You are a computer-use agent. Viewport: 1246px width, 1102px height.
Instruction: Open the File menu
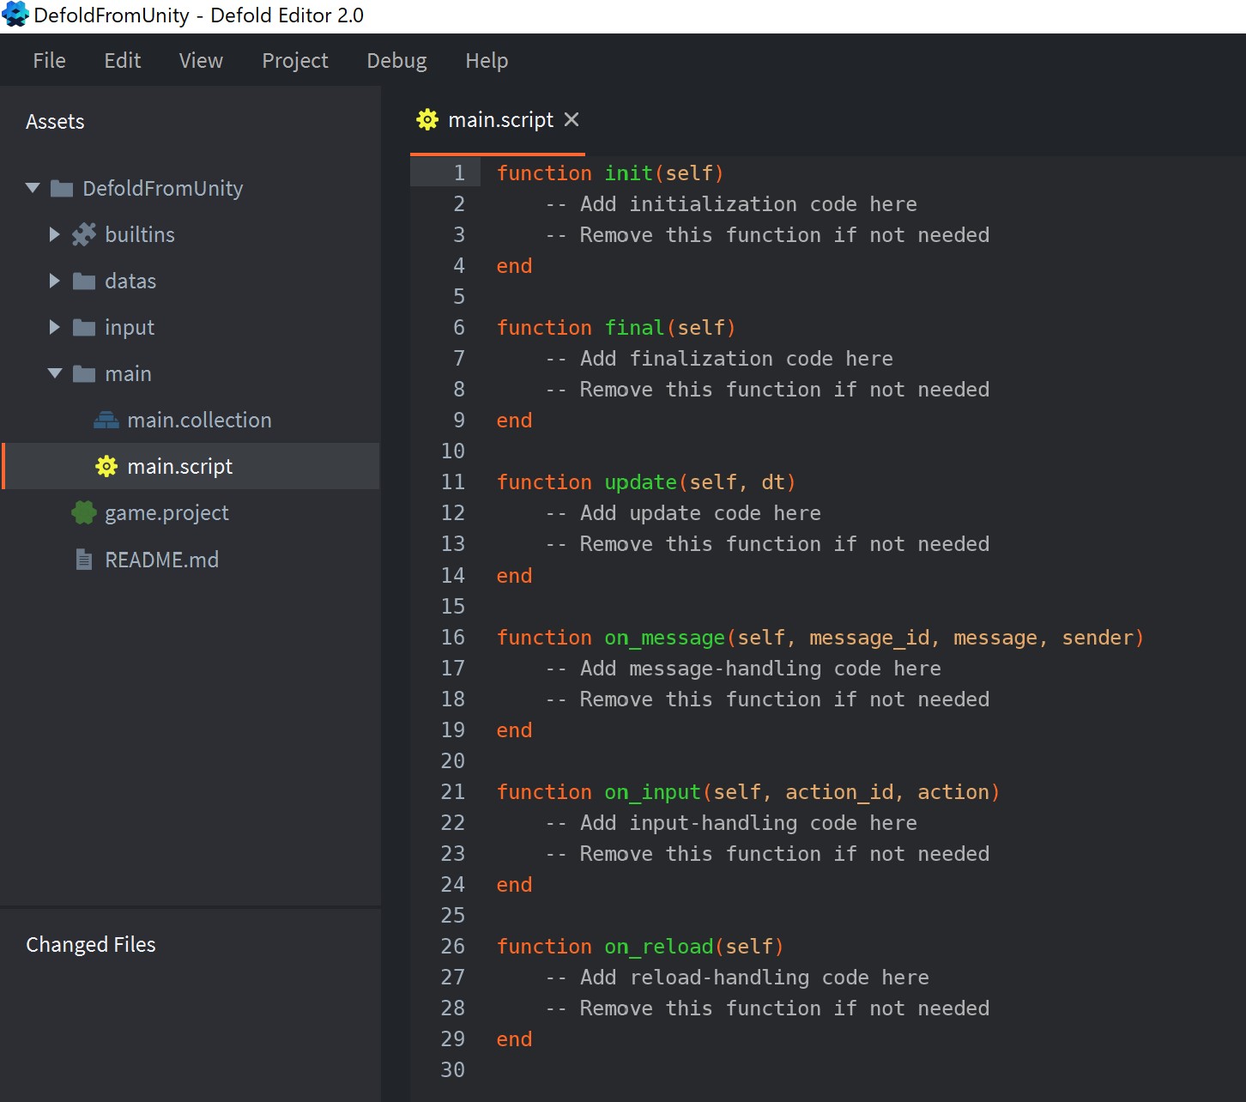pos(49,60)
